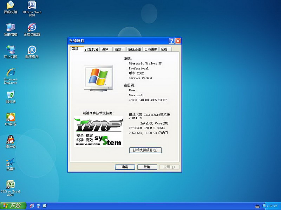Image resolution: width=281 pixels, height=210 pixels.
Task: Launch Internet Explorer desktop icon
Action: coord(11,76)
